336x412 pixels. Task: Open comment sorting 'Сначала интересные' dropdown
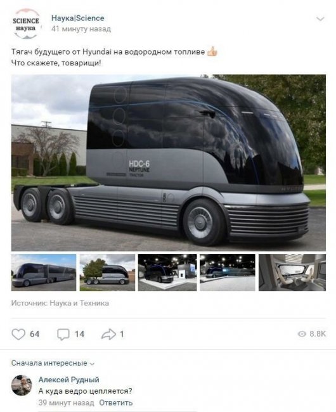point(53,363)
